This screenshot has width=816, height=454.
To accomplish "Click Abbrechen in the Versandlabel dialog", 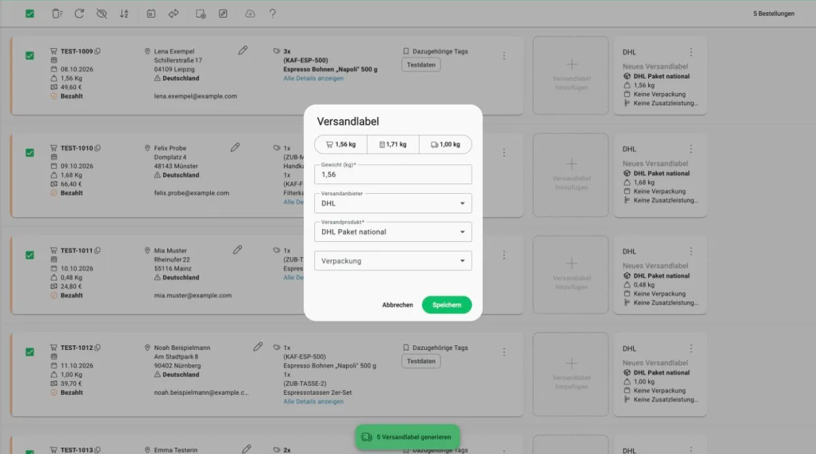I will [398, 305].
